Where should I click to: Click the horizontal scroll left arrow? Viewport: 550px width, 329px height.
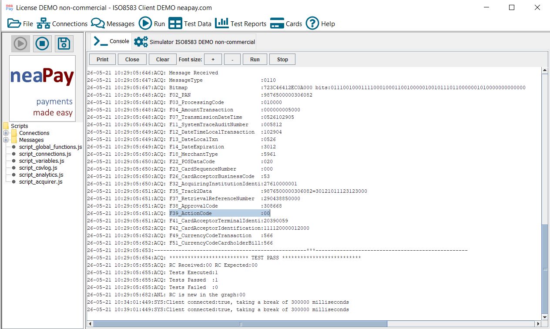tap(91, 324)
